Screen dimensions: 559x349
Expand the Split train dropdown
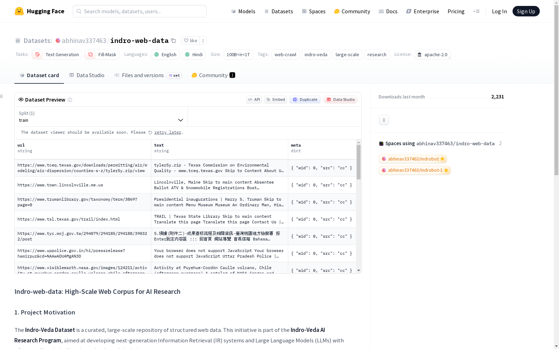[101, 117]
